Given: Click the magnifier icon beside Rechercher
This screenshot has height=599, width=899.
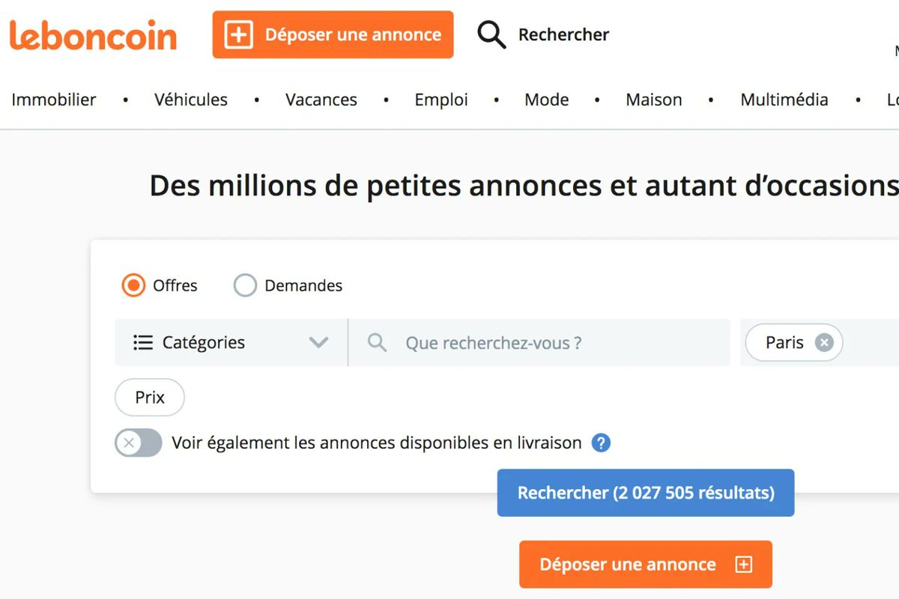Looking at the screenshot, I should 491,34.
